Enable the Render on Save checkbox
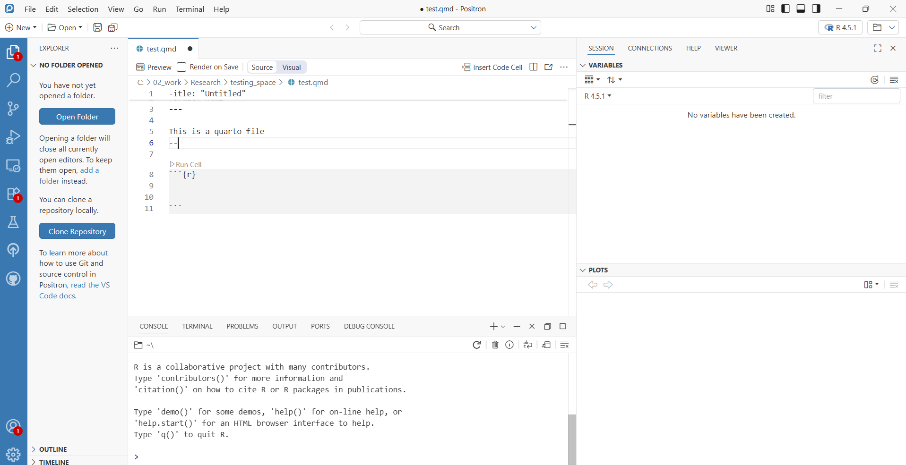 [x=181, y=67]
